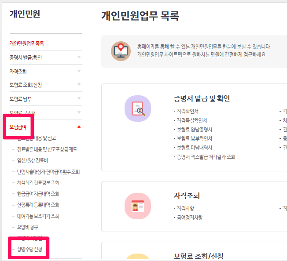Click the 자격조회 card heading
The image size is (287, 261).
pos(187,196)
